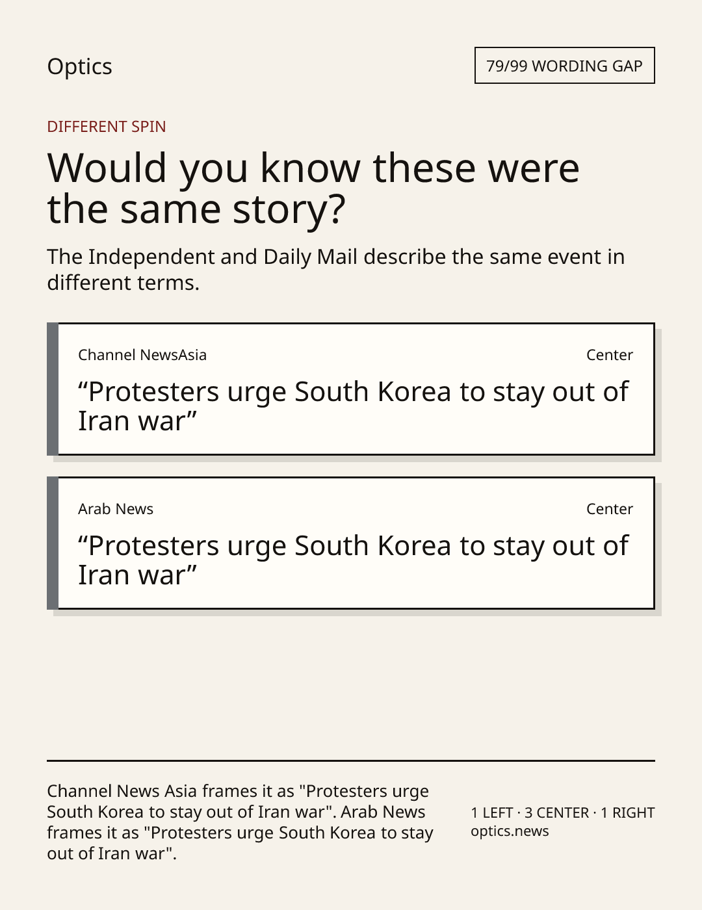Click the Channel NewsAsia source name
Viewport: 702px width, 910px height.
[142, 355]
